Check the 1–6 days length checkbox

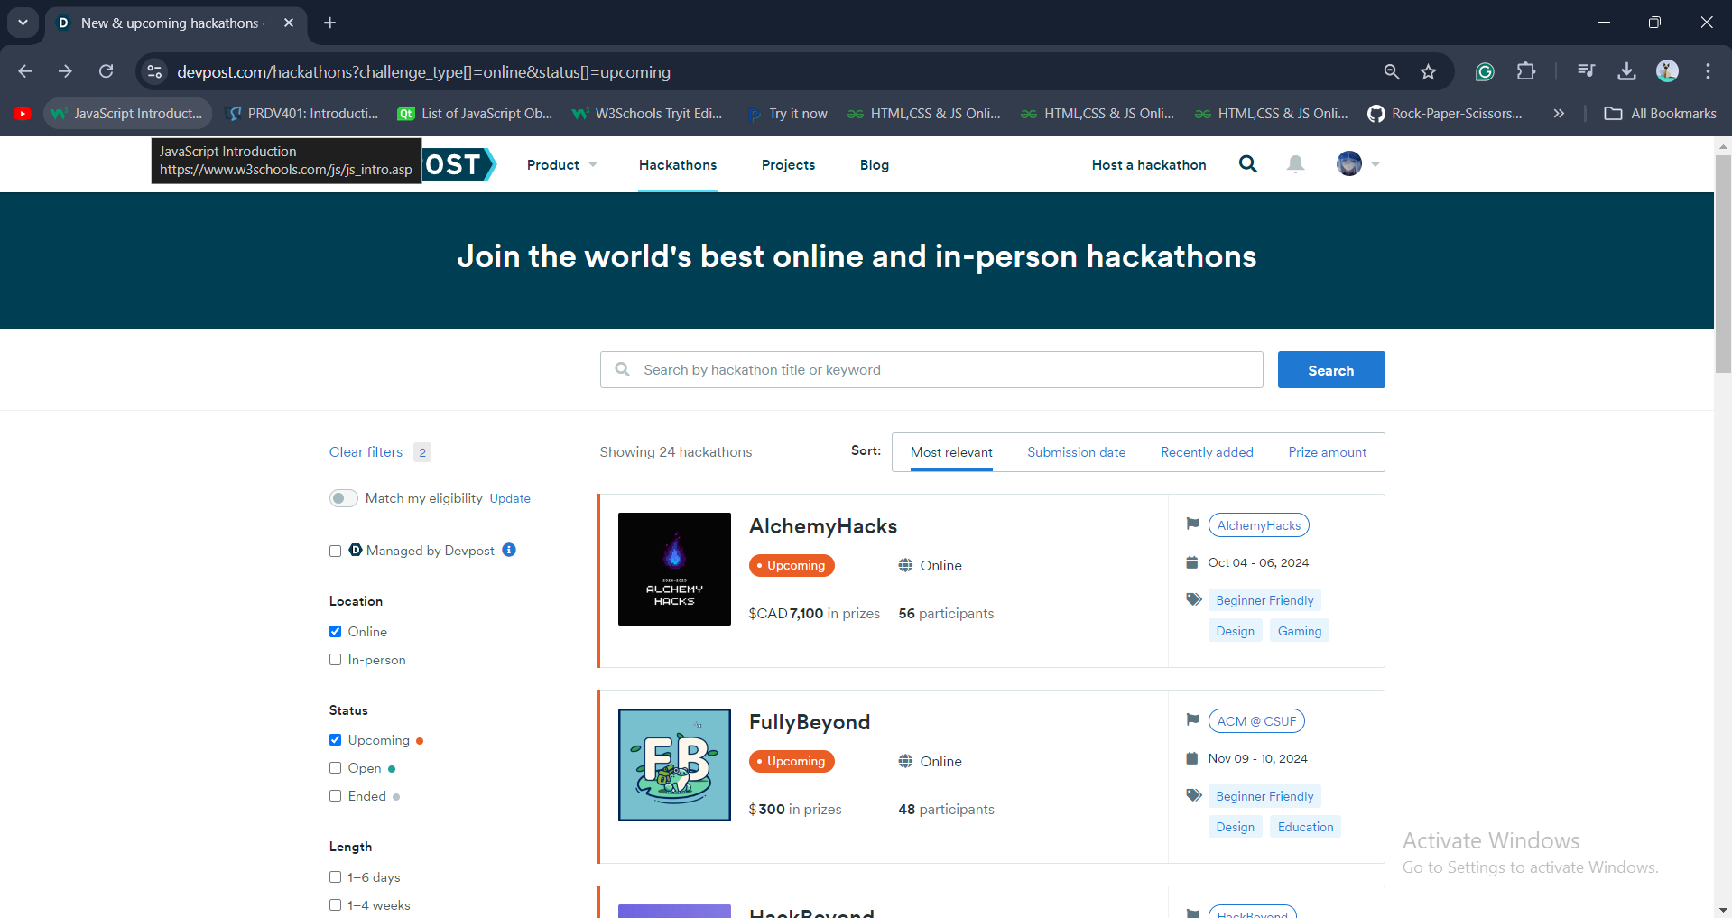point(335,877)
